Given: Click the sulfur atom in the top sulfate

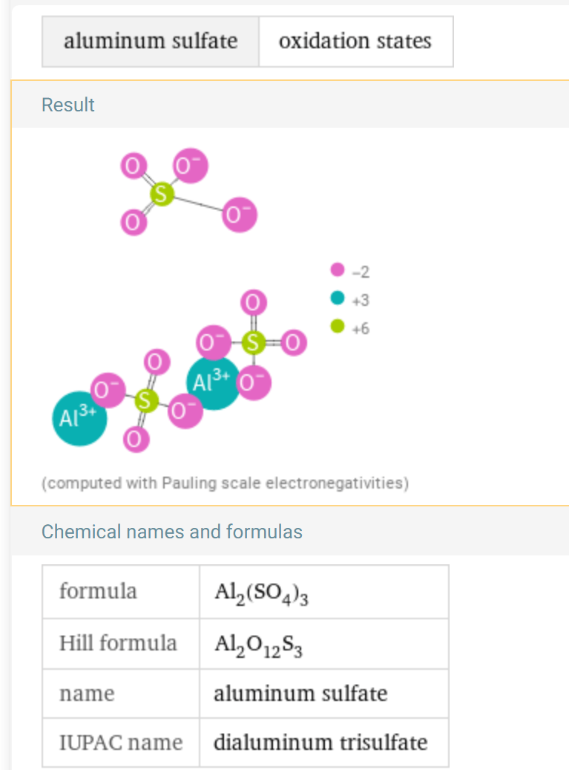Looking at the screenshot, I should pos(162,194).
